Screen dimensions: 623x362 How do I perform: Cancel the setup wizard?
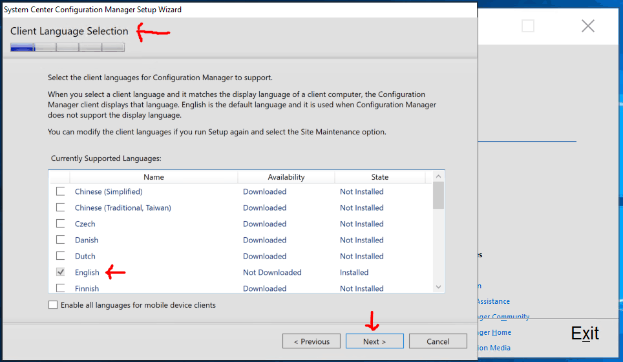438,341
